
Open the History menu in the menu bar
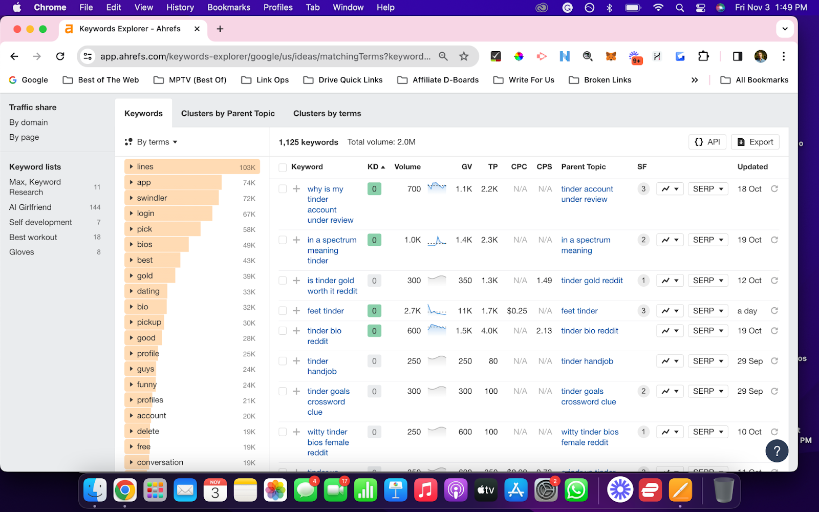tap(180, 7)
